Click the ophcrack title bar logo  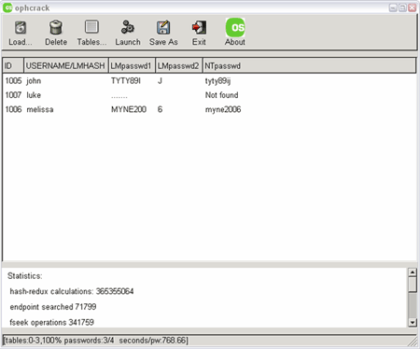[x=7, y=7]
